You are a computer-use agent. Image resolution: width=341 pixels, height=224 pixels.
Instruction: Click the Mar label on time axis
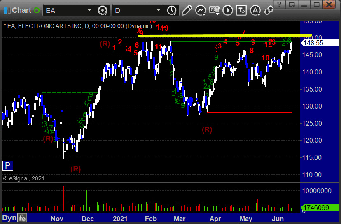(x=180, y=219)
